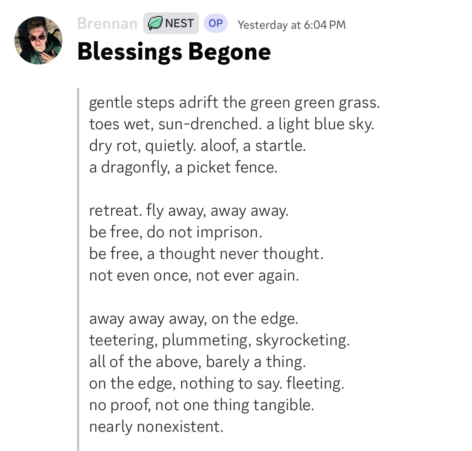Click the timestamp Yesterday at 6:04 PM

(x=291, y=25)
